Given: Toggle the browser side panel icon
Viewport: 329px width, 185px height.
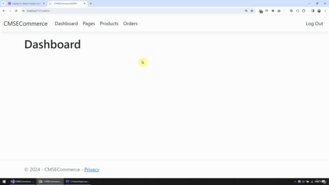Looking at the screenshot, I should (x=313, y=11).
